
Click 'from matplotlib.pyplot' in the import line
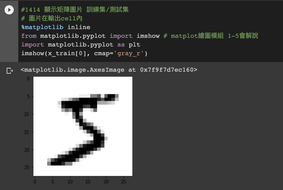pos(63,36)
